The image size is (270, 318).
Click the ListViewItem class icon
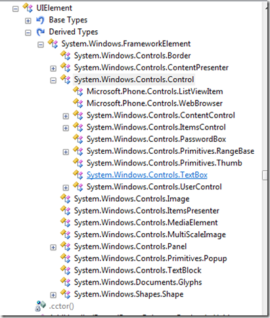tap(78, 91)
